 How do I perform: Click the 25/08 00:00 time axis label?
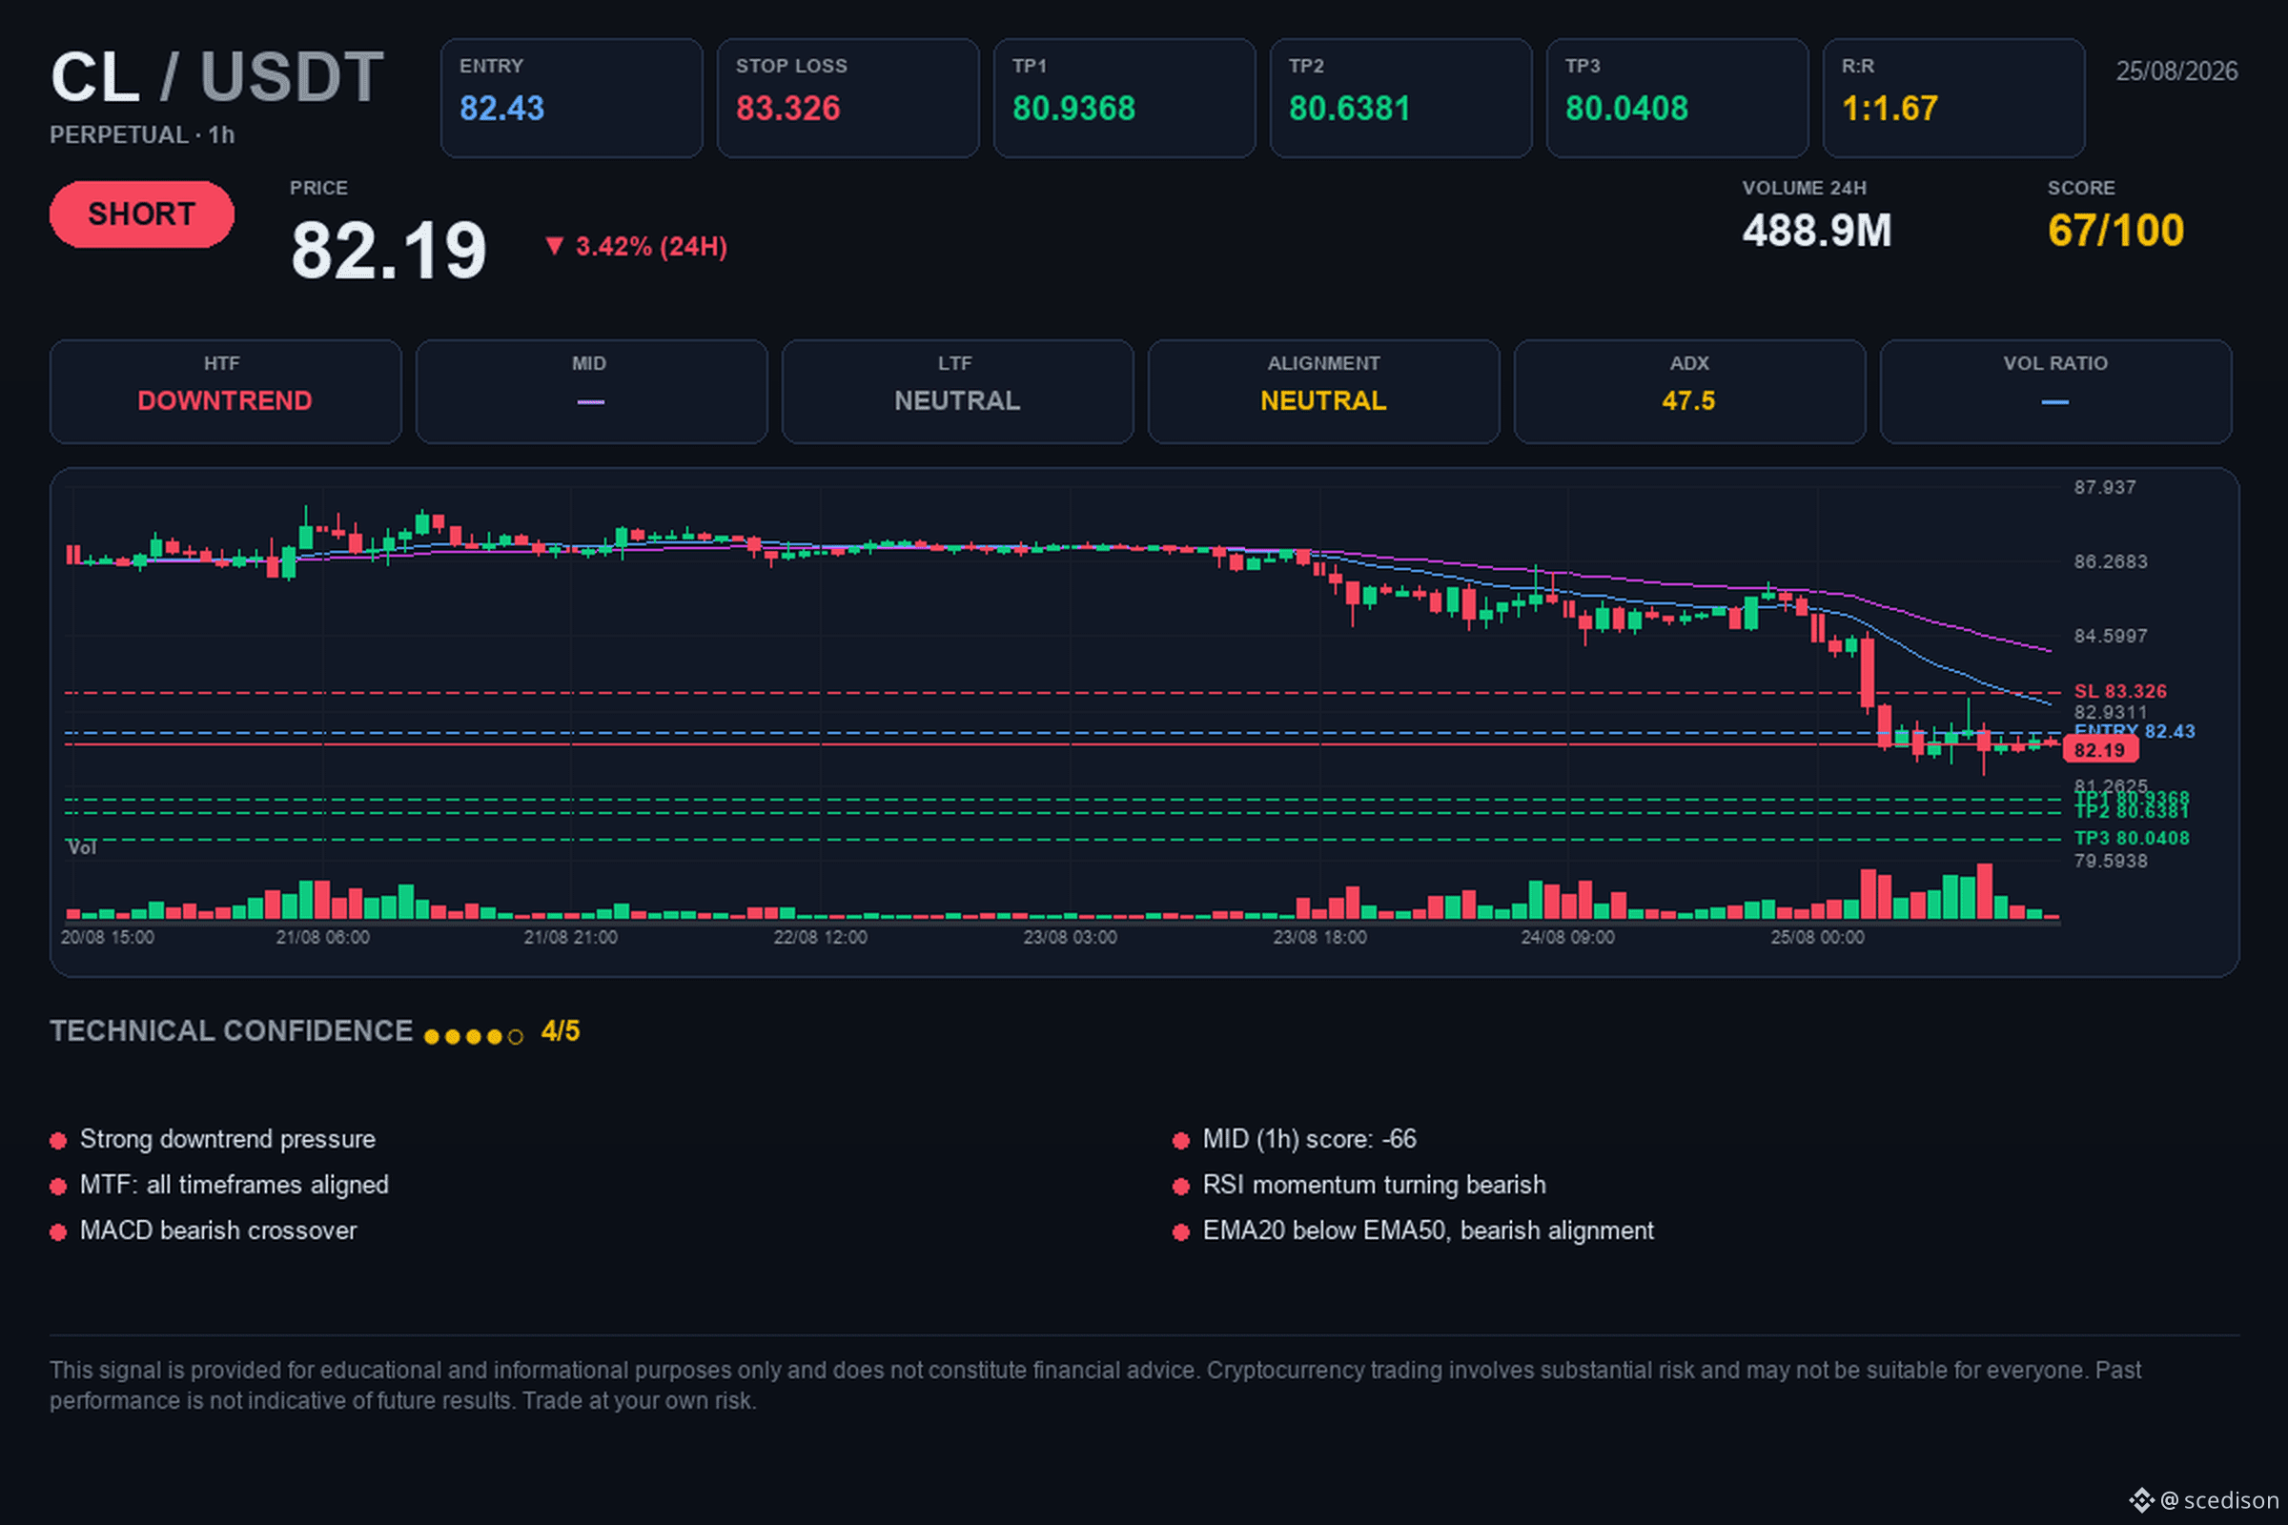pyautogui.click(x=1817, y=938)
